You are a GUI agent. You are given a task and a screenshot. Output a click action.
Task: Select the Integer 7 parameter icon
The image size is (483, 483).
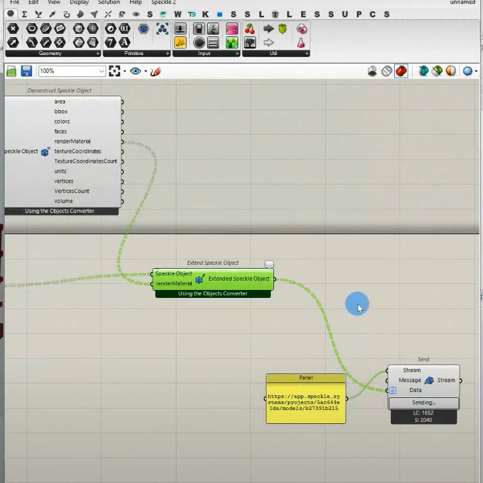(110, 42)
